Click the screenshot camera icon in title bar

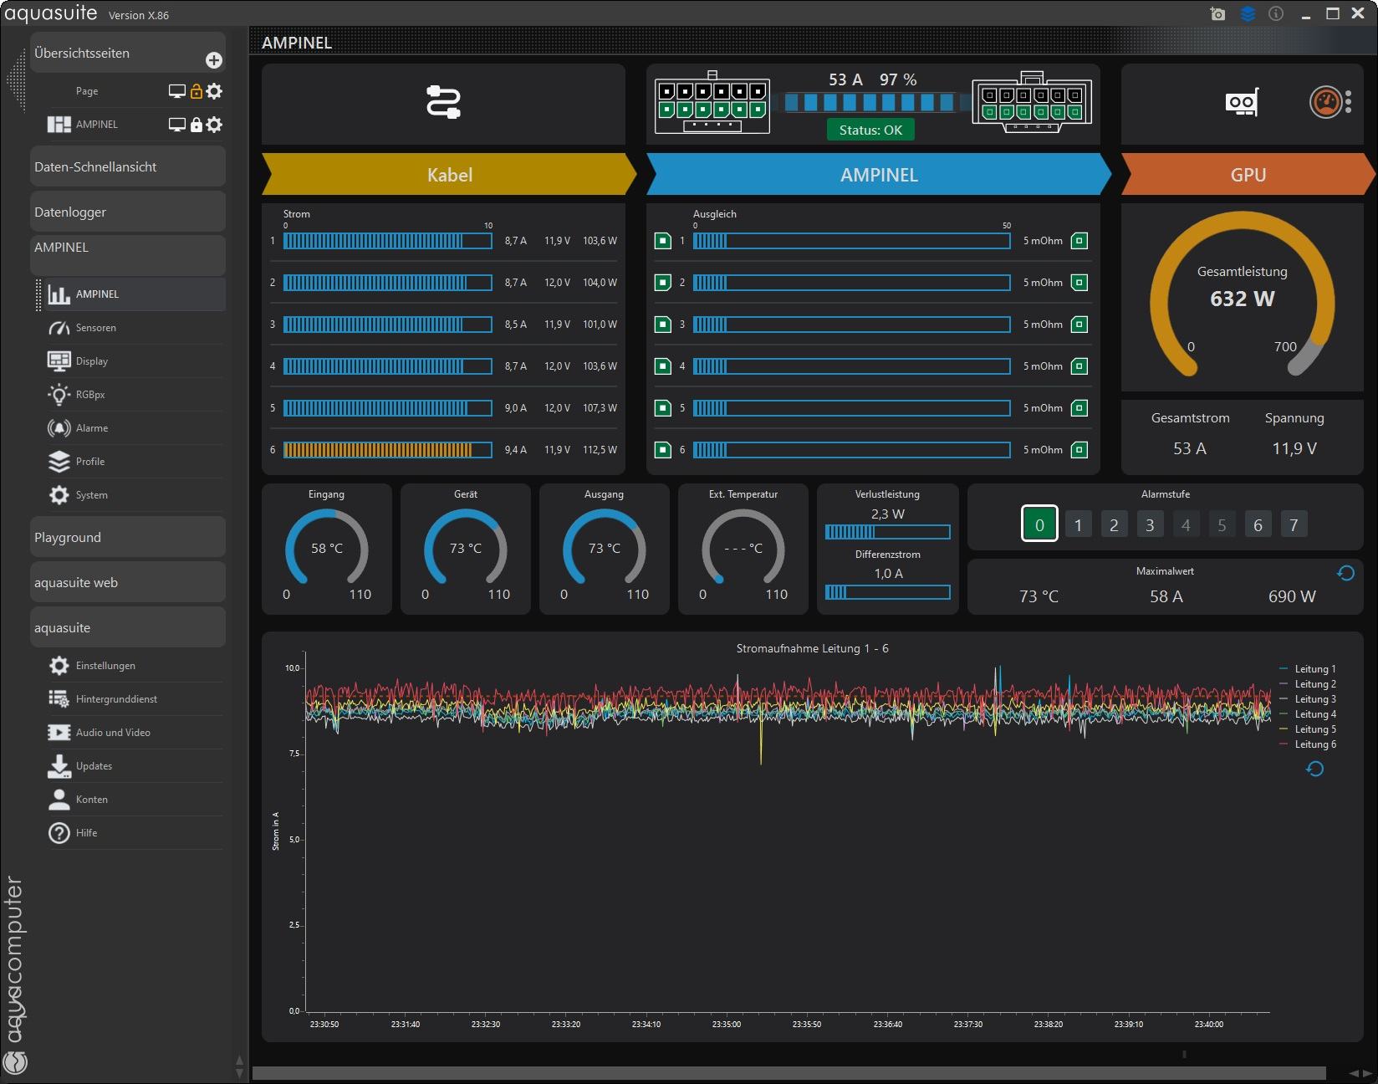point(1217,13)
